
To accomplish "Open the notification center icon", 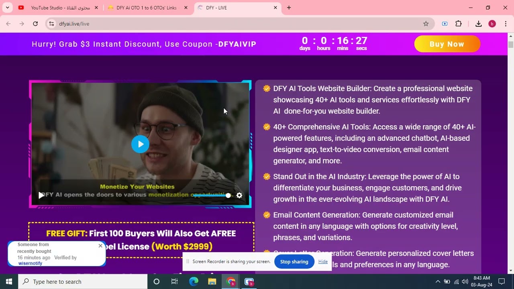I will coord(502,281).
